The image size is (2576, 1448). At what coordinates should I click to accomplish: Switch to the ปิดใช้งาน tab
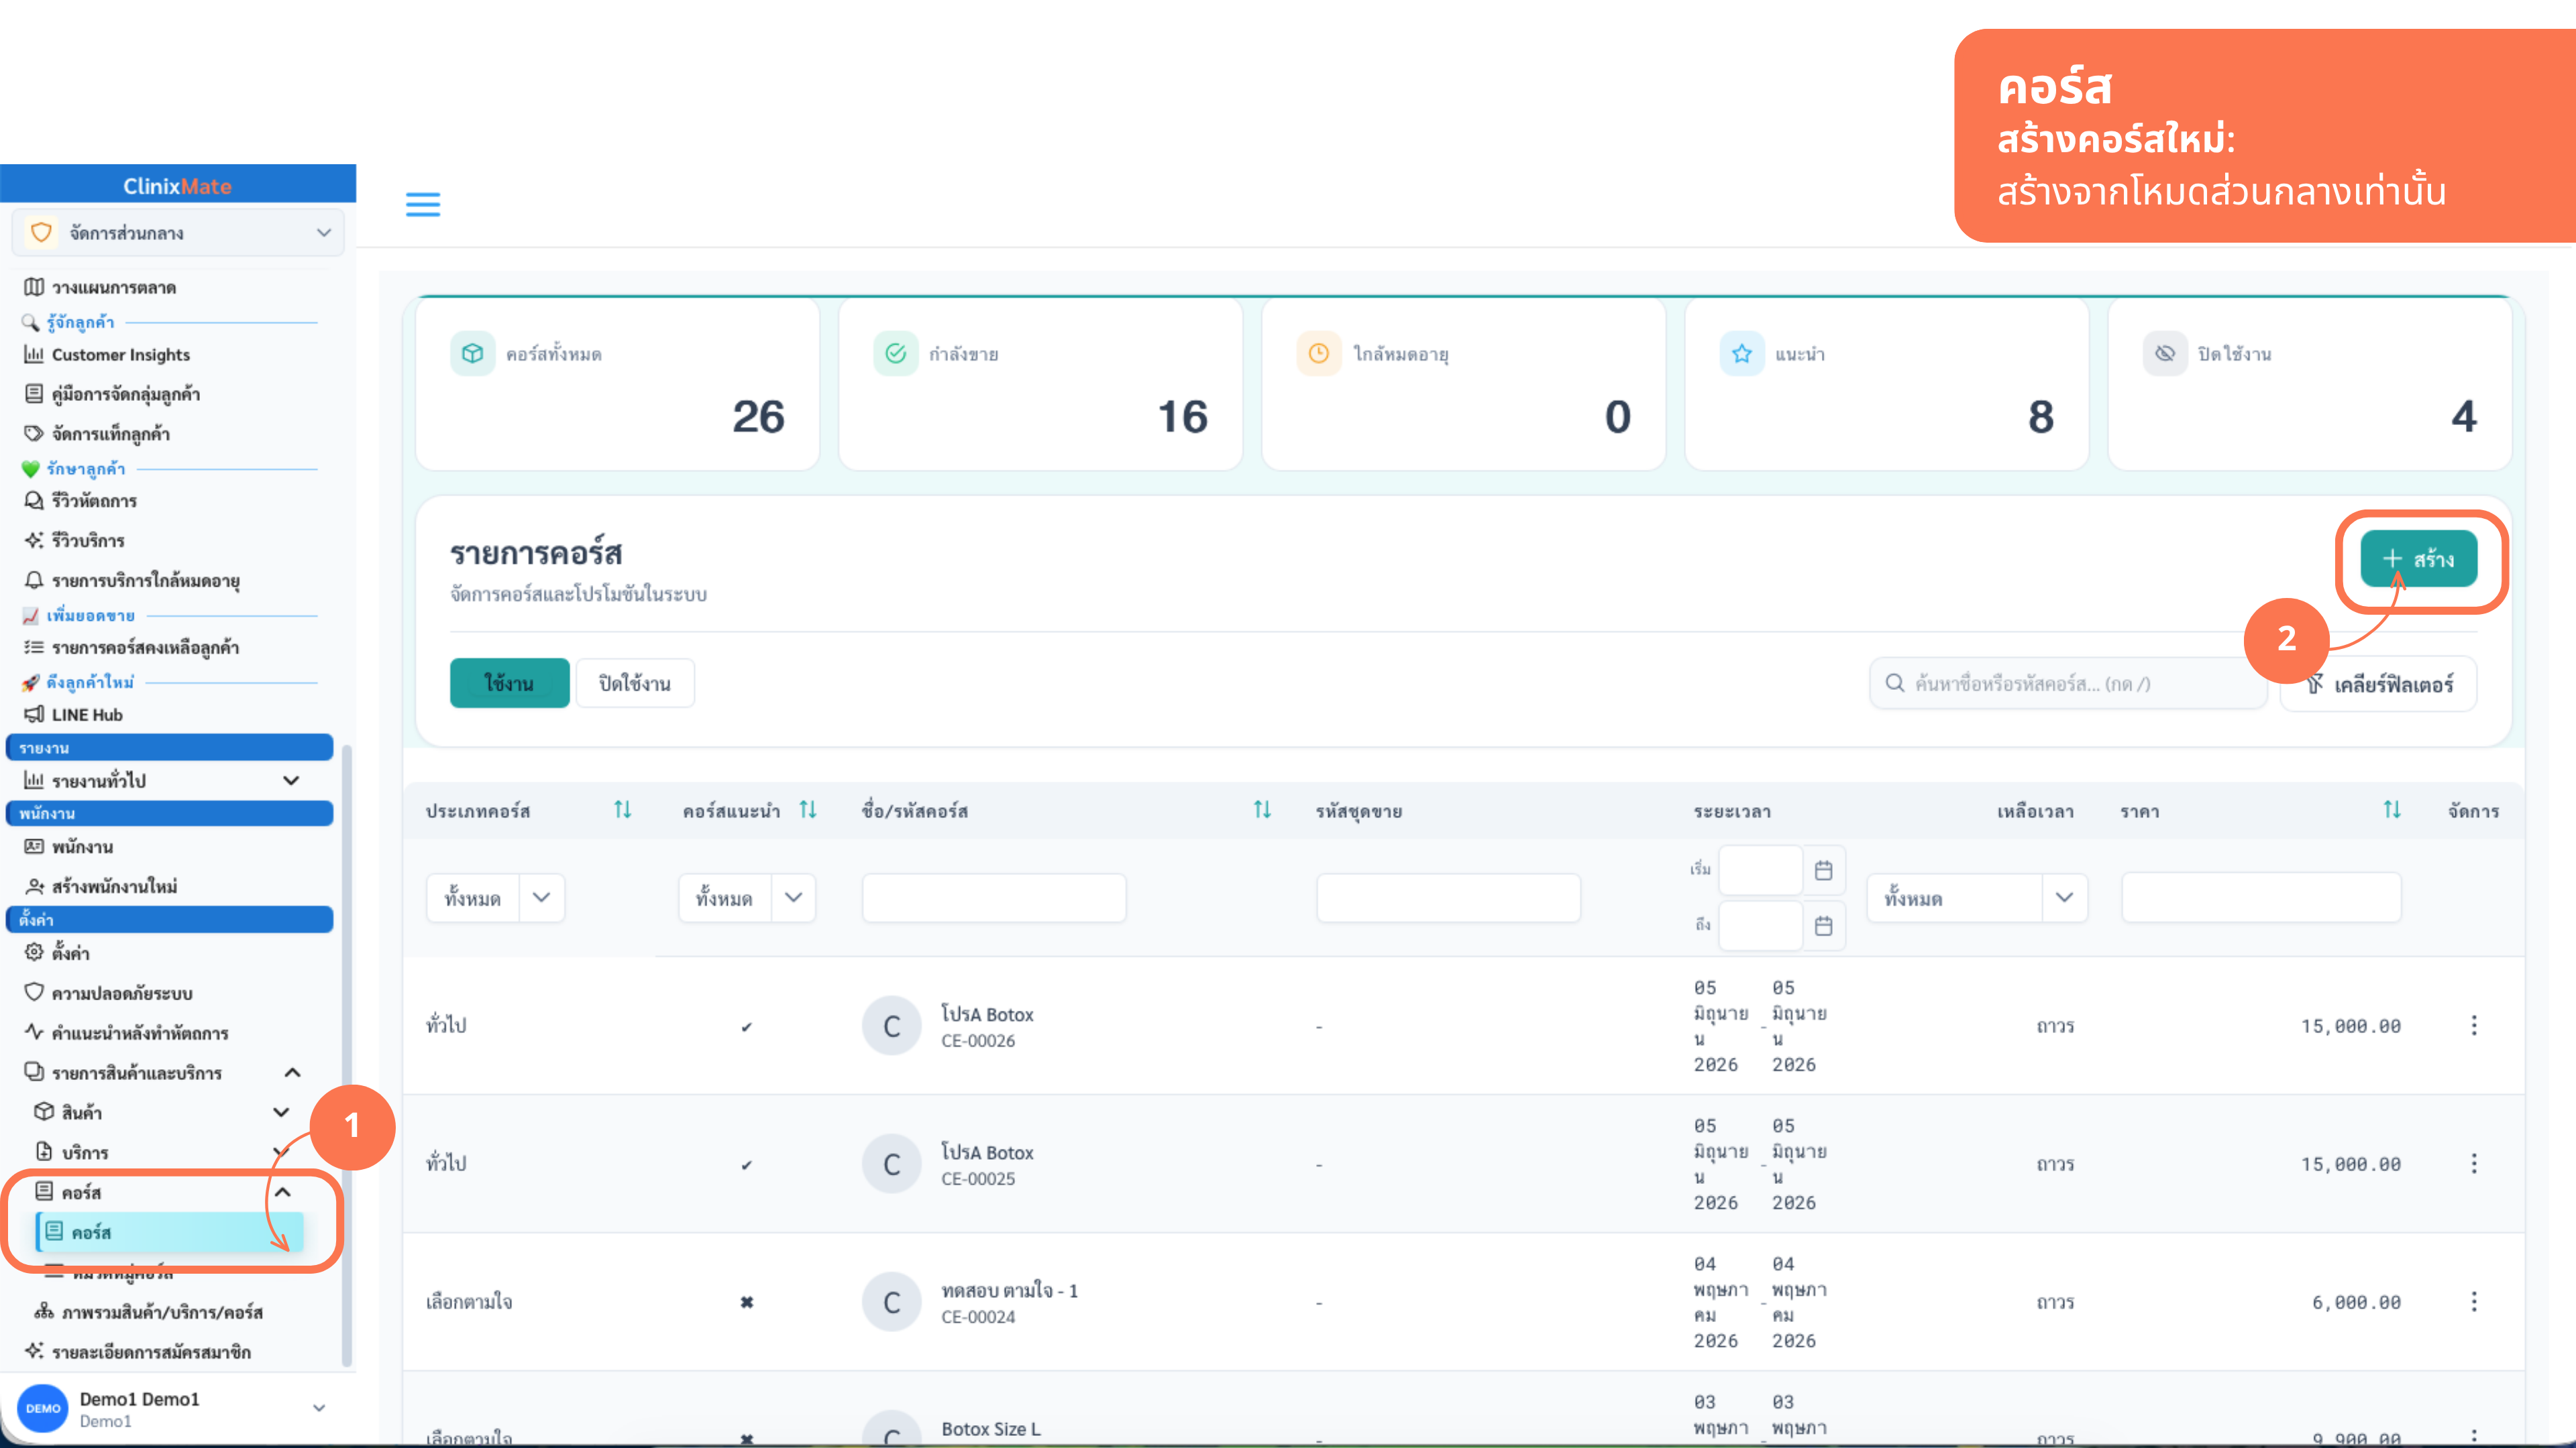(635, 684)
